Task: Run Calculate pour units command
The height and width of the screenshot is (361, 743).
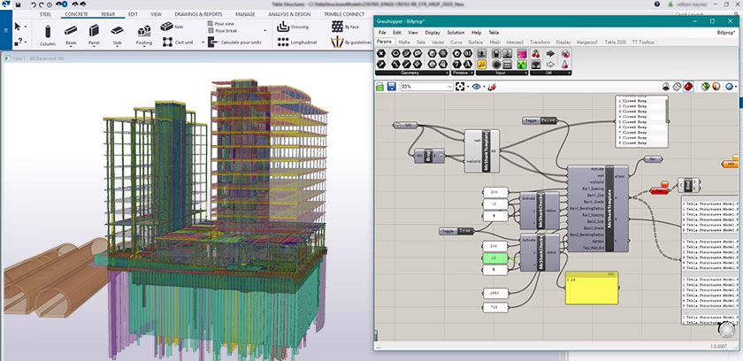Action: 235,42
